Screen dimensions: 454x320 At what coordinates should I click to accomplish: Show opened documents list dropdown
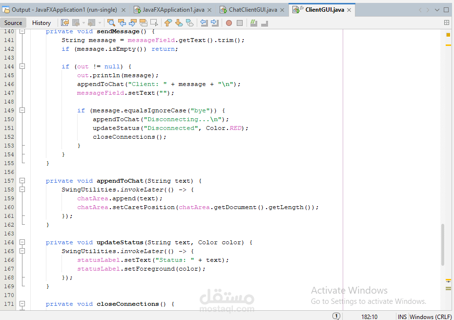(437, 10)
